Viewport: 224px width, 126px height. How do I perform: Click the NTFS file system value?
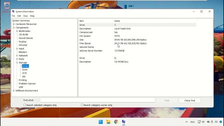117,36
